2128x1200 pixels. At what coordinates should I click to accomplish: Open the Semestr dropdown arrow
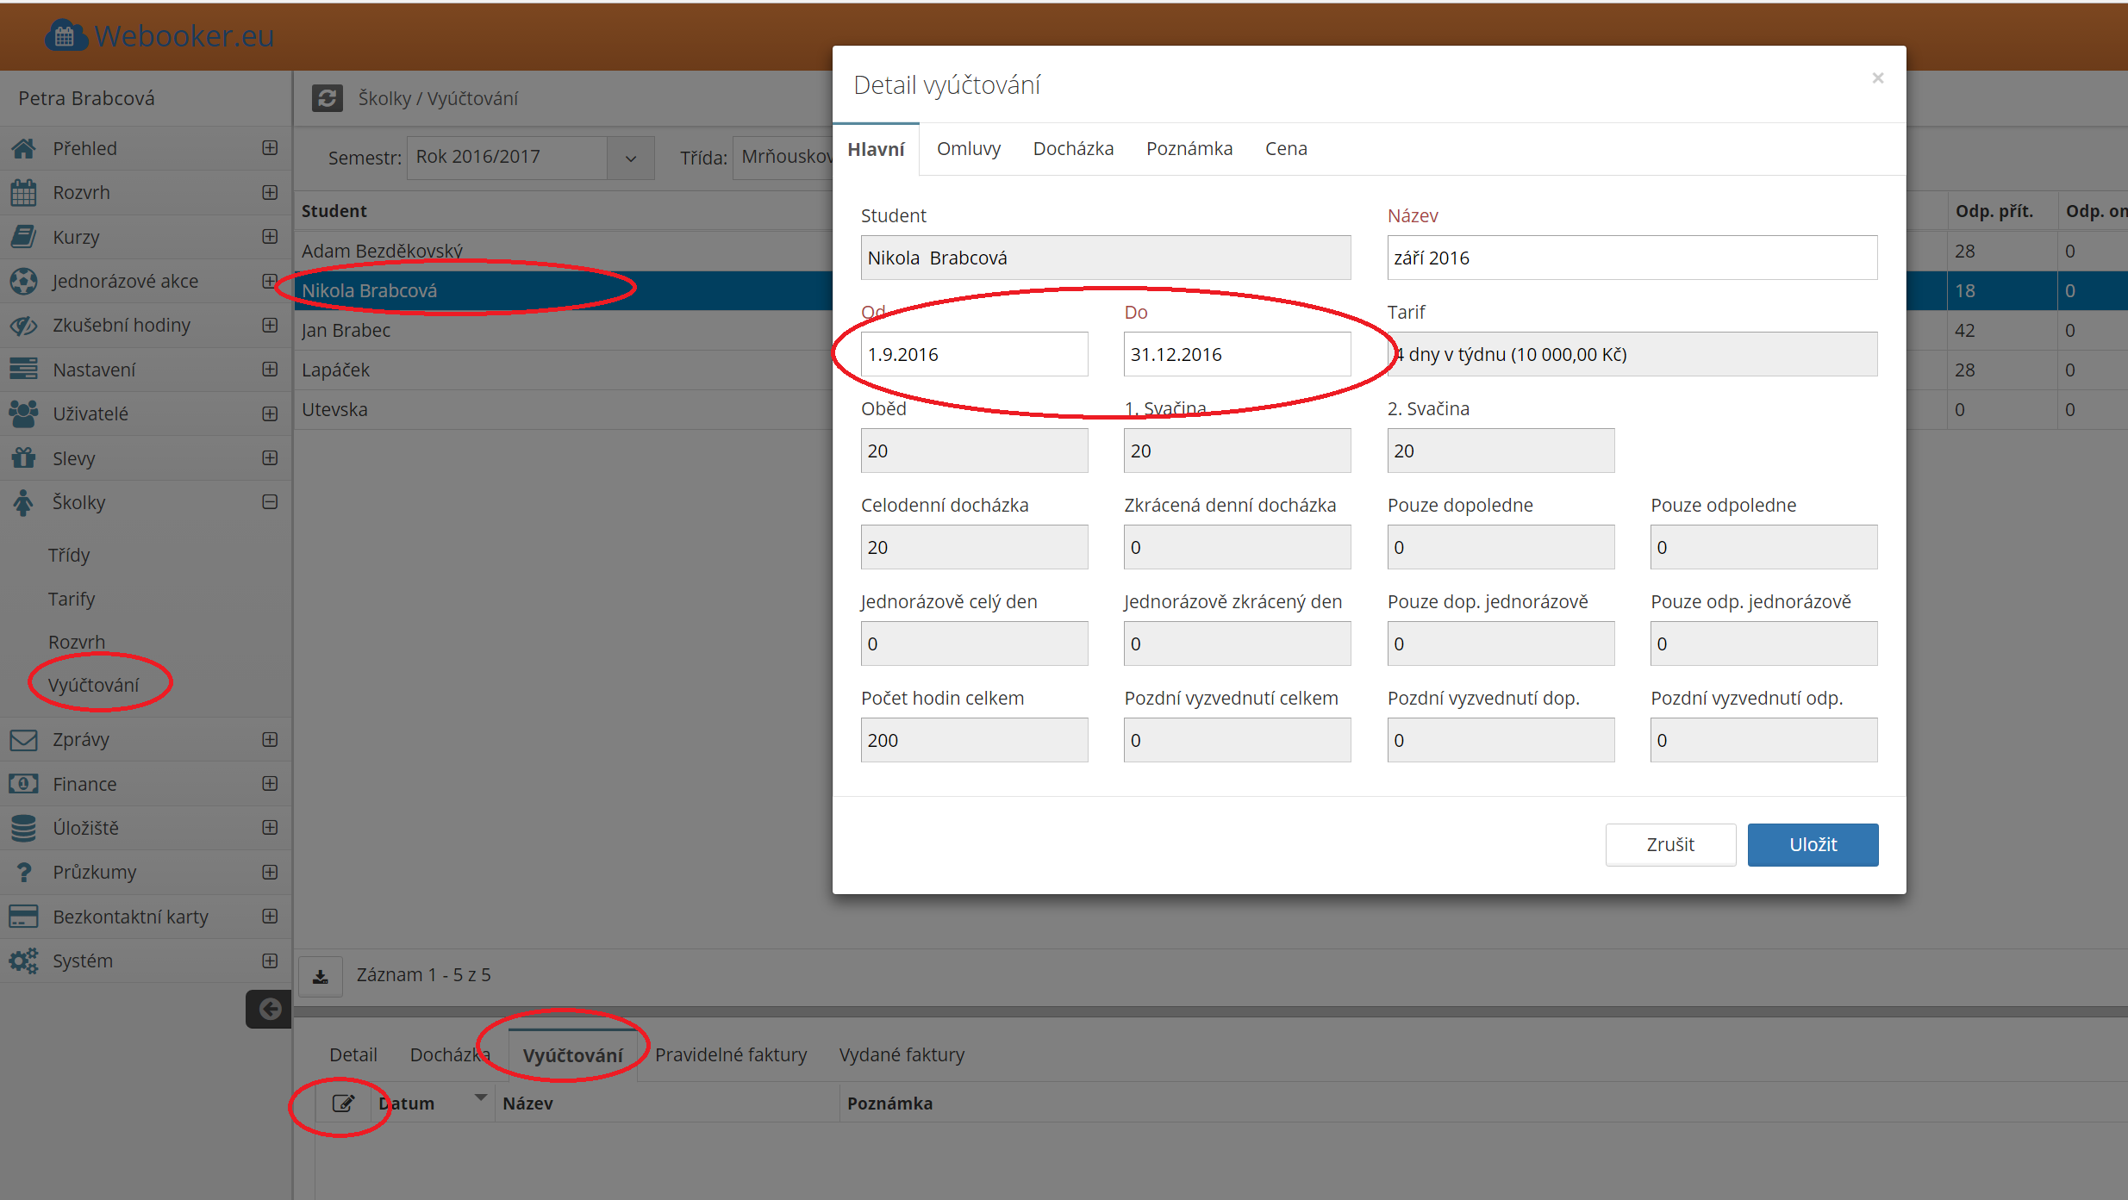631,159
